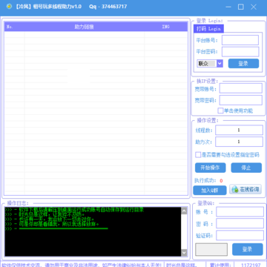Click the IMG column header
This screenshot has height=267, width=267.
(x=166, y=27)
